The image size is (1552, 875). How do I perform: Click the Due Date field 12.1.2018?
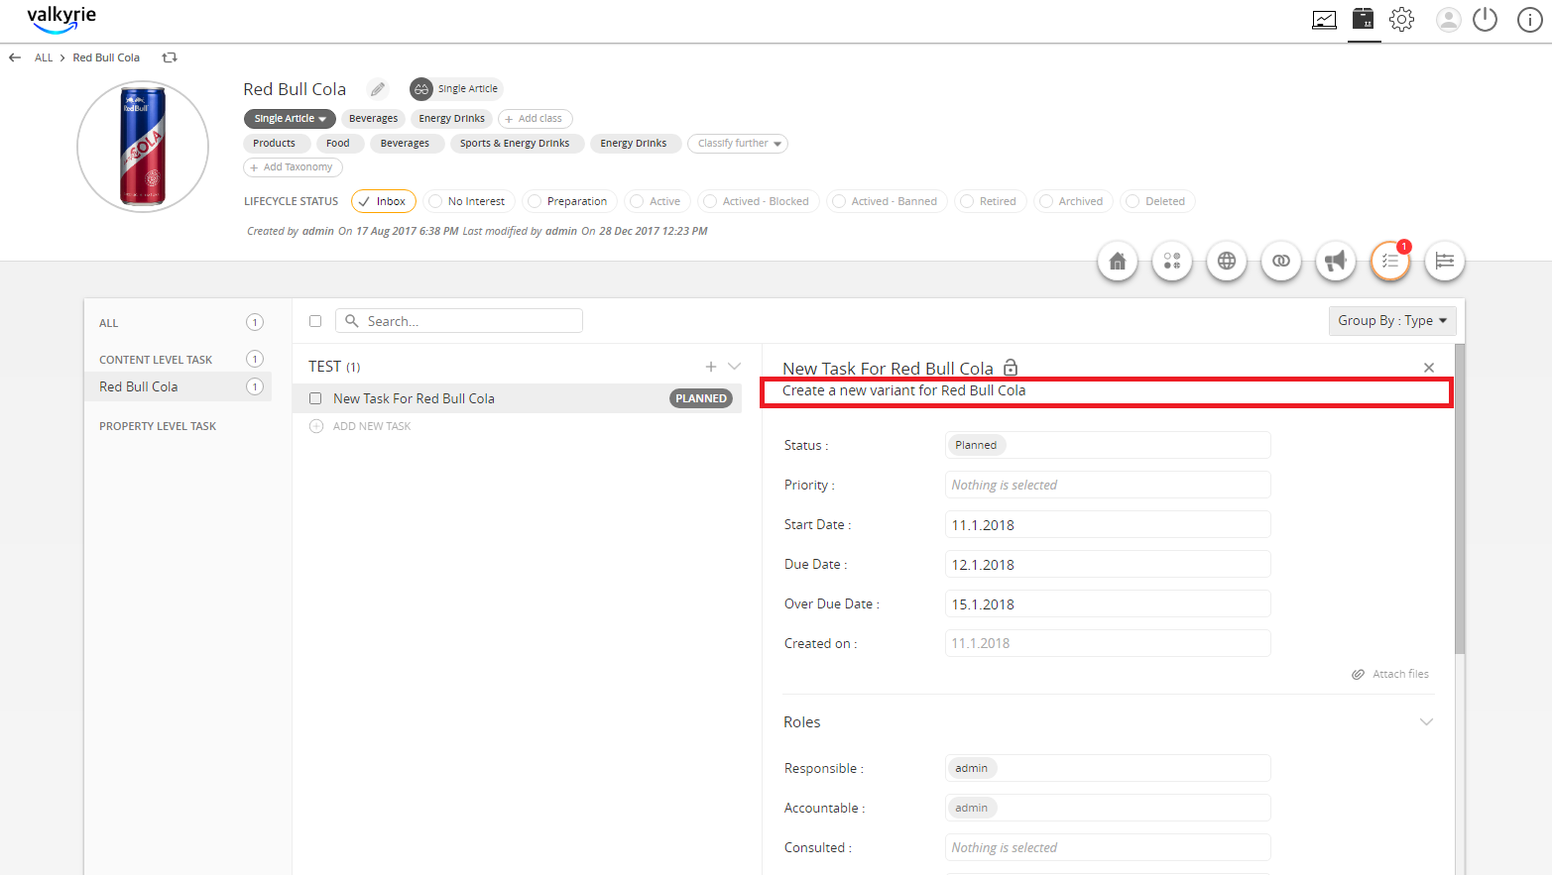click(1108, 564)
